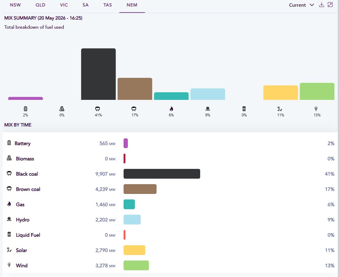339x277 pixels.
Task: Click the solar icon above 11%
Action: click(279, 109)
